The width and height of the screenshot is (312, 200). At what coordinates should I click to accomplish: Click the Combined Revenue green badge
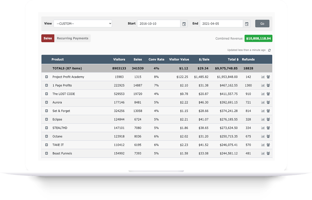click(258, 39)
